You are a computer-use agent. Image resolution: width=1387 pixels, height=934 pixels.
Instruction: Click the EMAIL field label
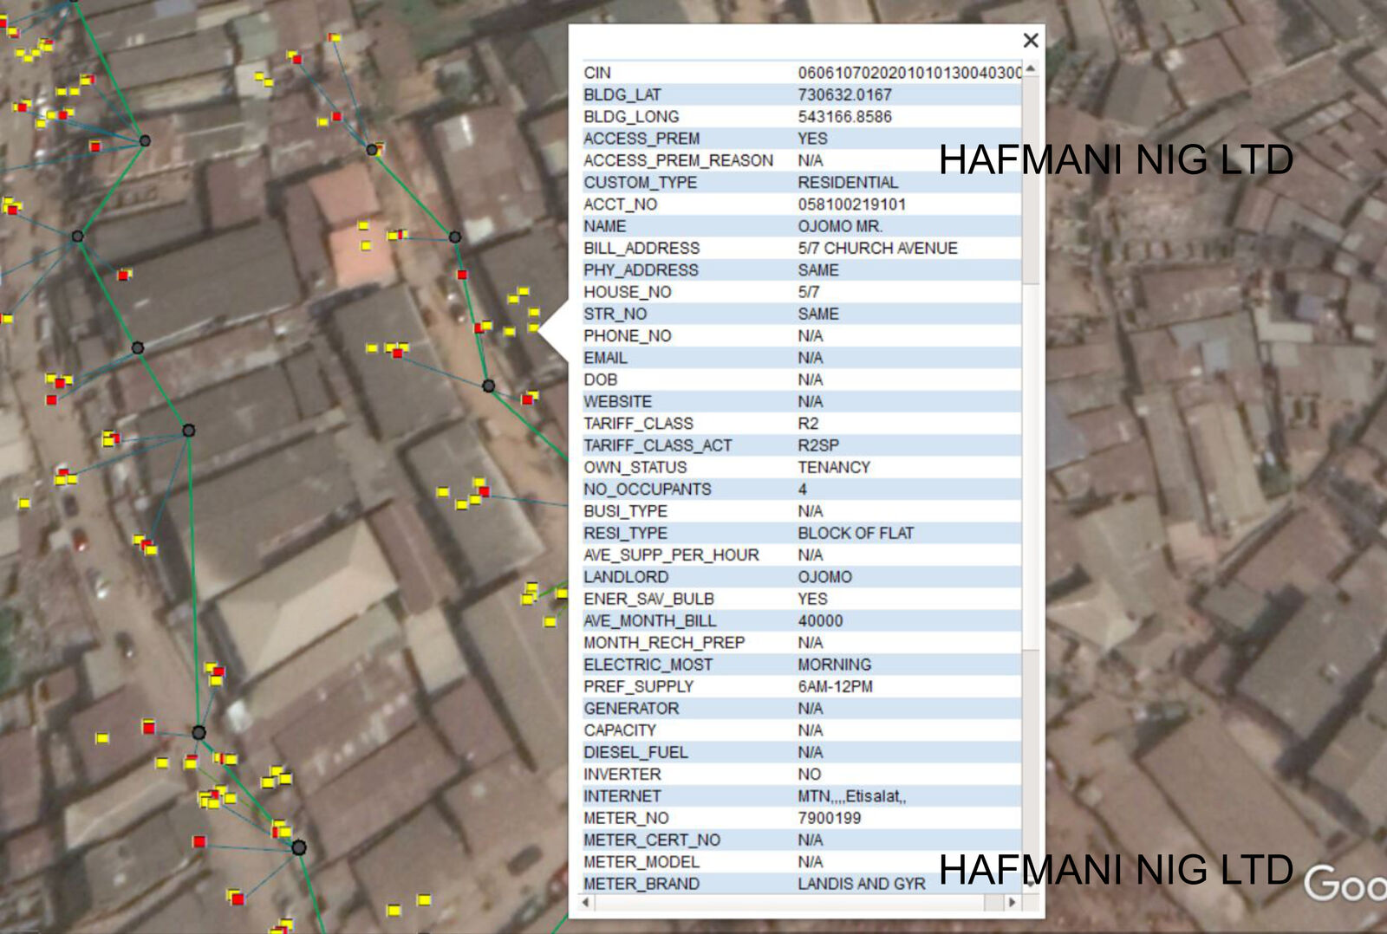(x=605, y=358)
